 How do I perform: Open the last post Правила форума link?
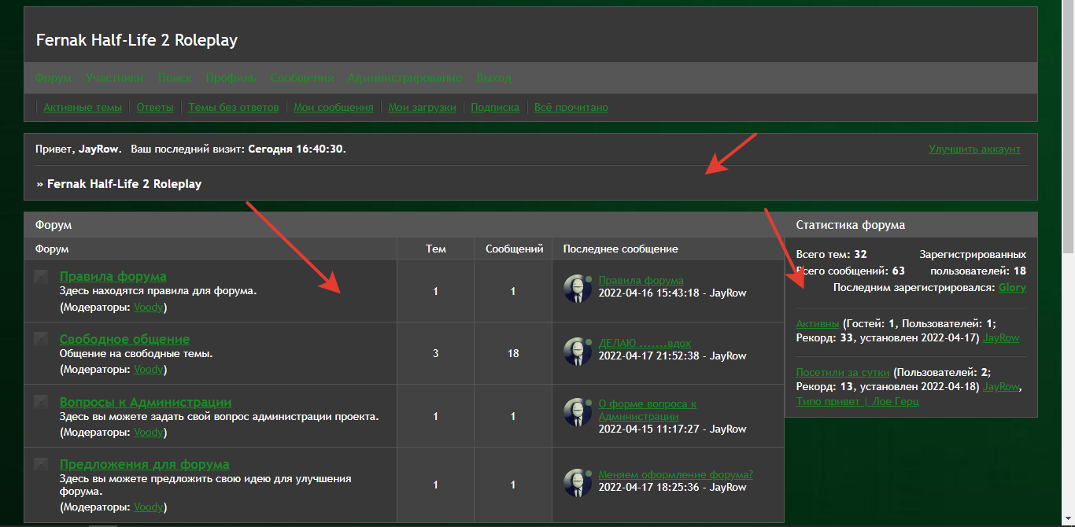tap(641, 280)
